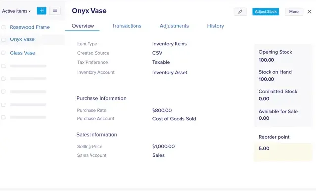Viewport: 316px width, 191px height.
Task: Switch to the Adjustments tab
Action: tap(174, 26)
